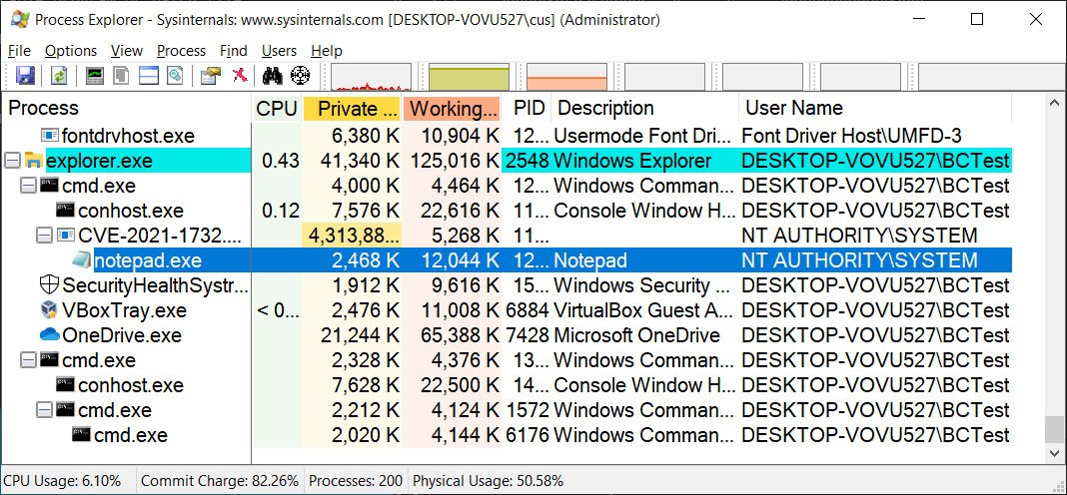
Task: Select the VBoxTray.exe process
Action: (124, 310)
